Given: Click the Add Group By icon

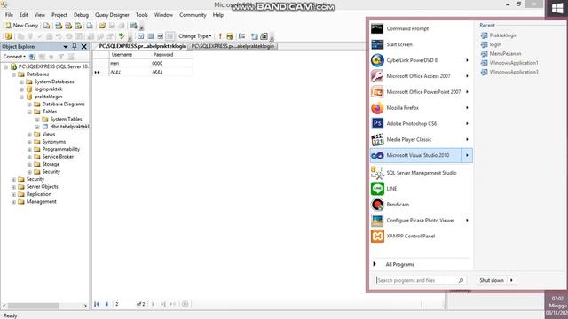Looking at the screenshot, I should coord(241,36).
